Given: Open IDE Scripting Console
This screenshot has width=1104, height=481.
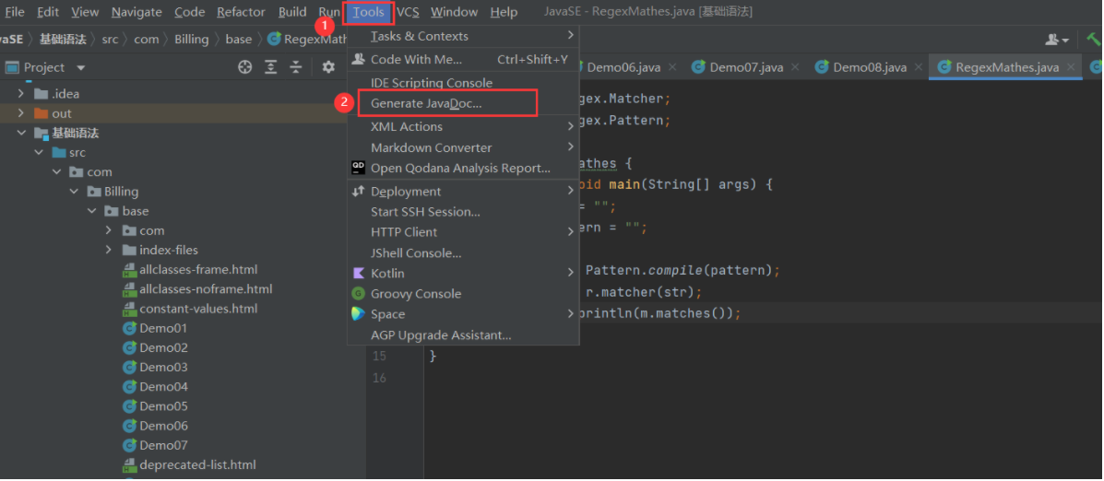Looking at the screenshot, I should tap(463, 83).
